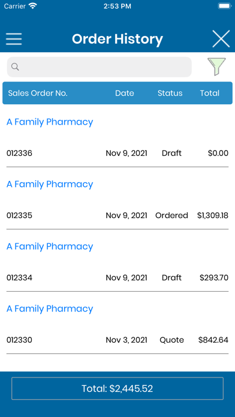
Task: Sort by the Status column header
Action: click(170, 93)
